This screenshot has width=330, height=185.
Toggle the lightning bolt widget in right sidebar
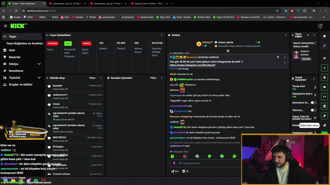pyautogui.click(x=324, y=68)
